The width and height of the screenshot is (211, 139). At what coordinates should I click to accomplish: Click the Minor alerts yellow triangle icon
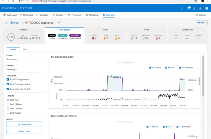[116, 39]
